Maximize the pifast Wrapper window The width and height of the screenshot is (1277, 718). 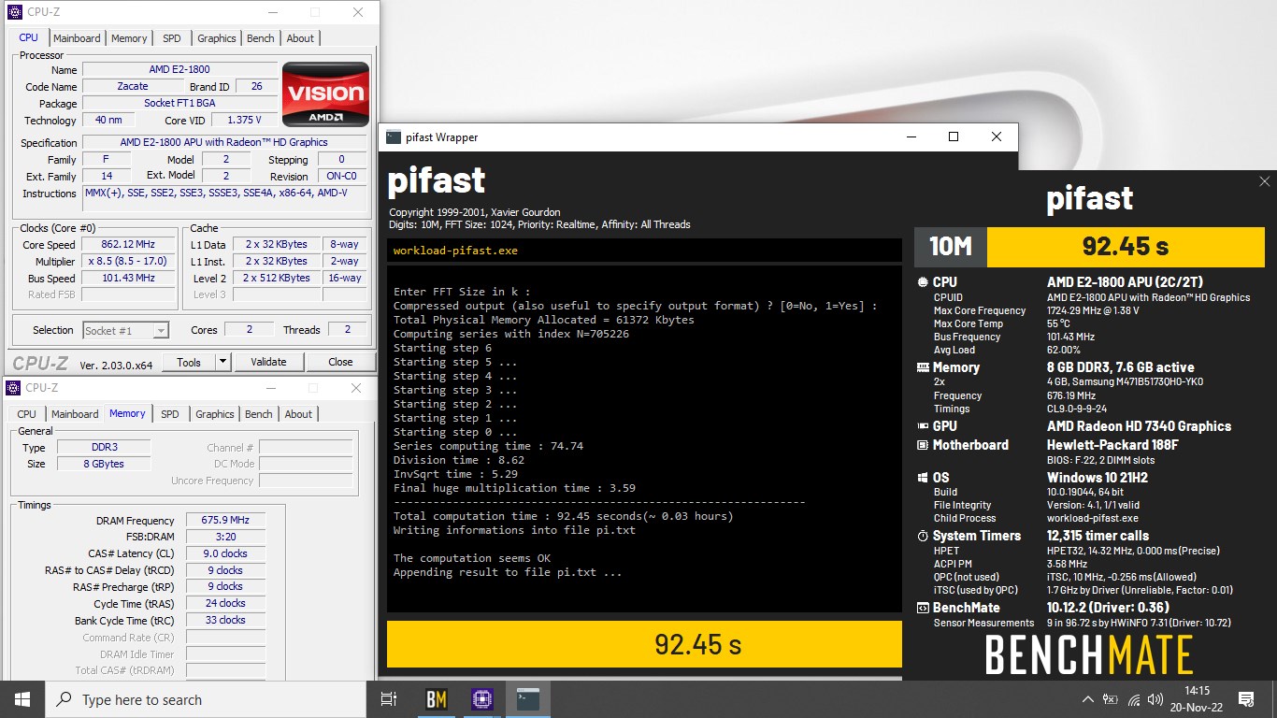pyautogui.click(x=953, y=136)
